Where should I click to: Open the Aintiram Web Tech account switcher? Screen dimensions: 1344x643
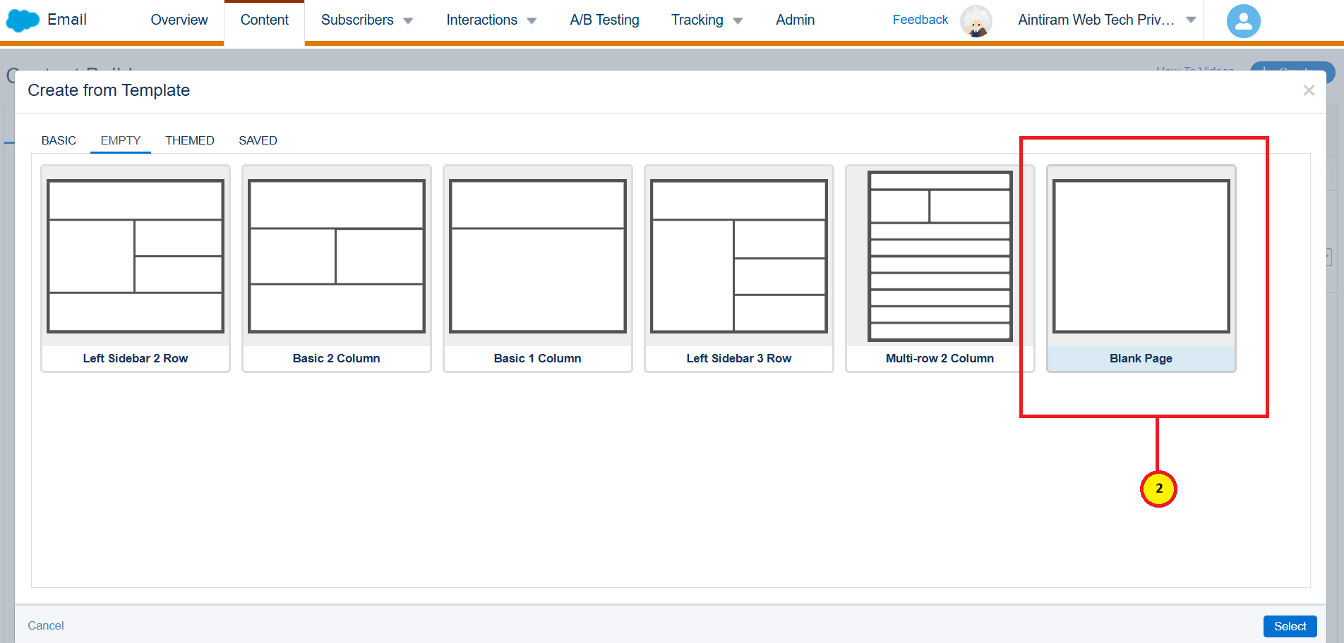coord(1106,20)
